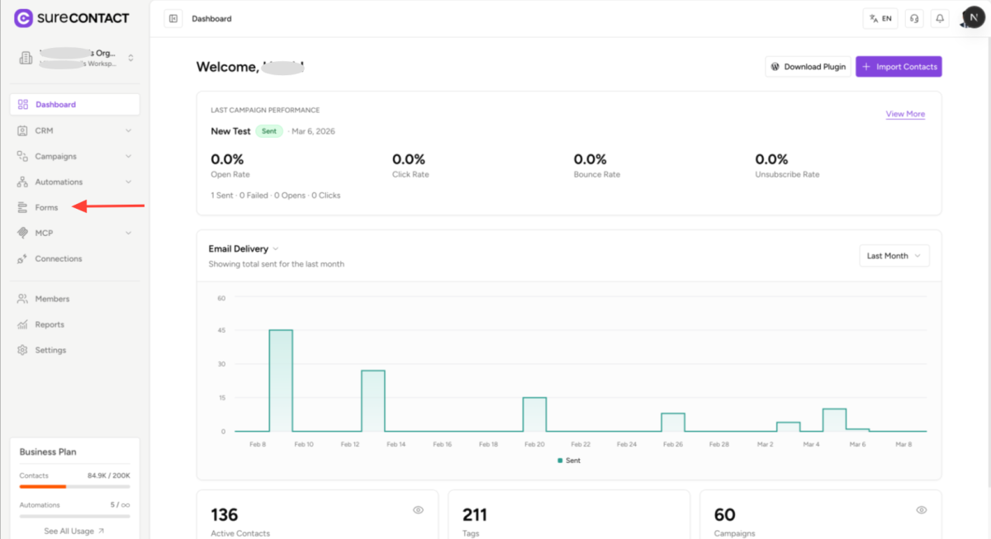Select Members in the sidebar
This screenshot has width=991, height=539.
tap(52, 299)
